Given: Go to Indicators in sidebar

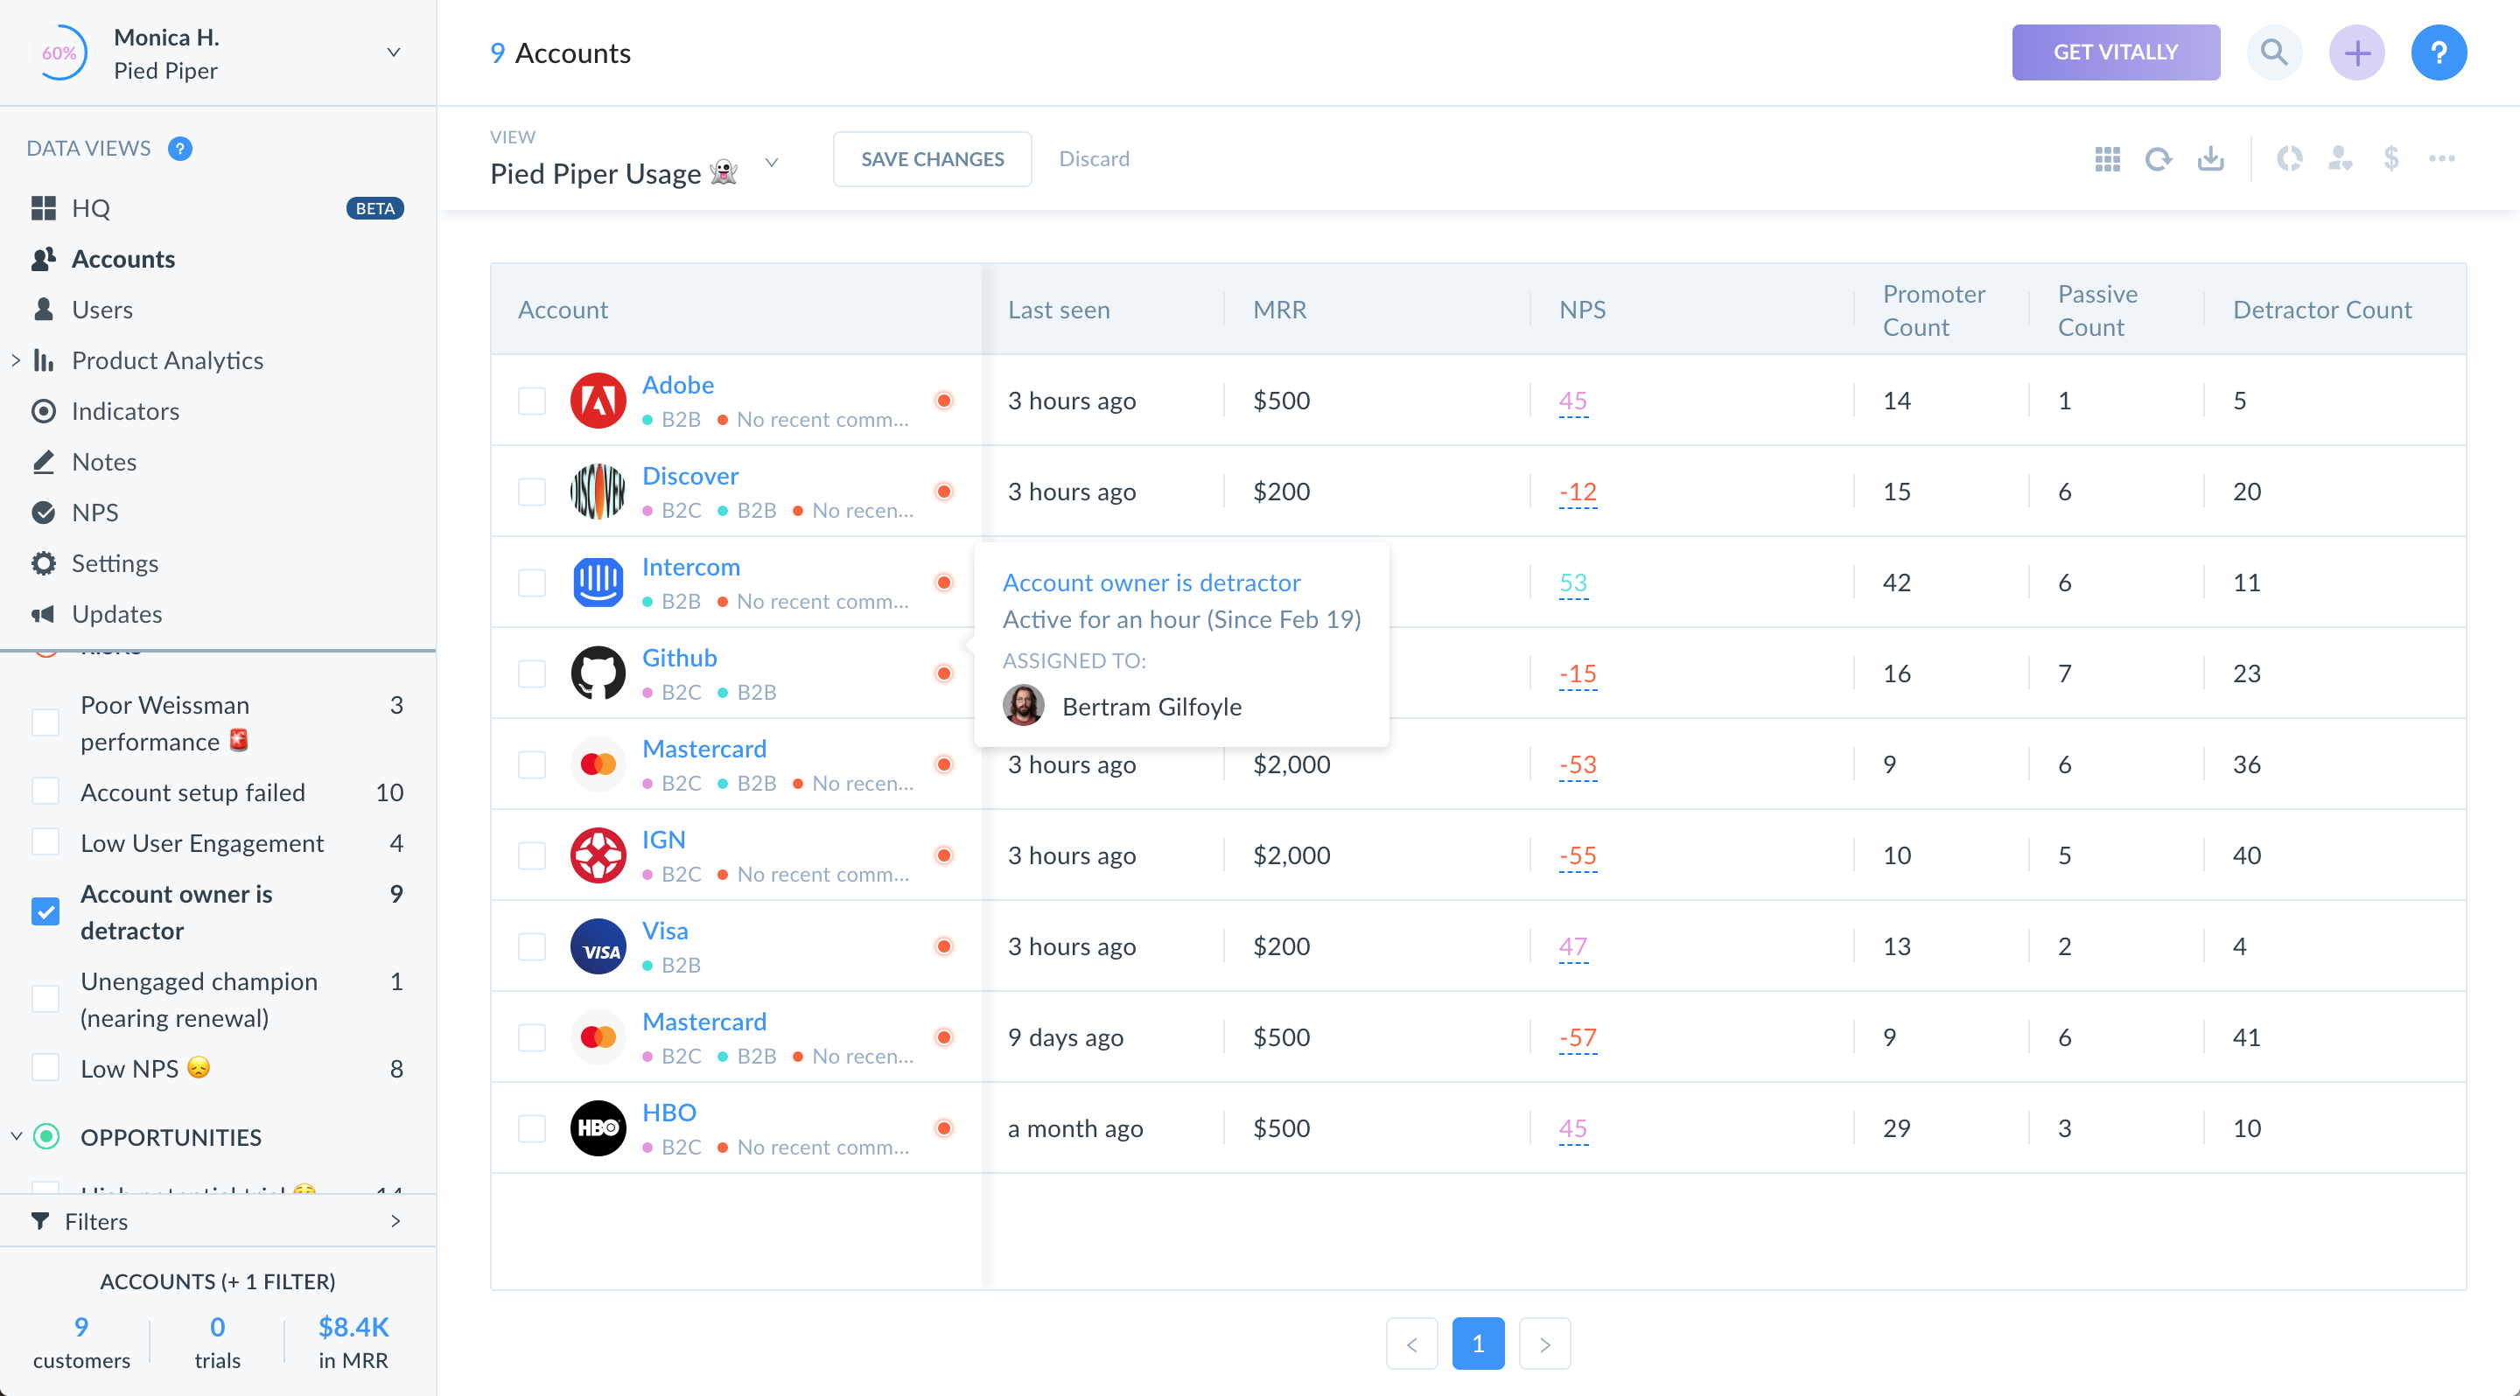Looking at the screenshot, I should click(x=125, y=410).
